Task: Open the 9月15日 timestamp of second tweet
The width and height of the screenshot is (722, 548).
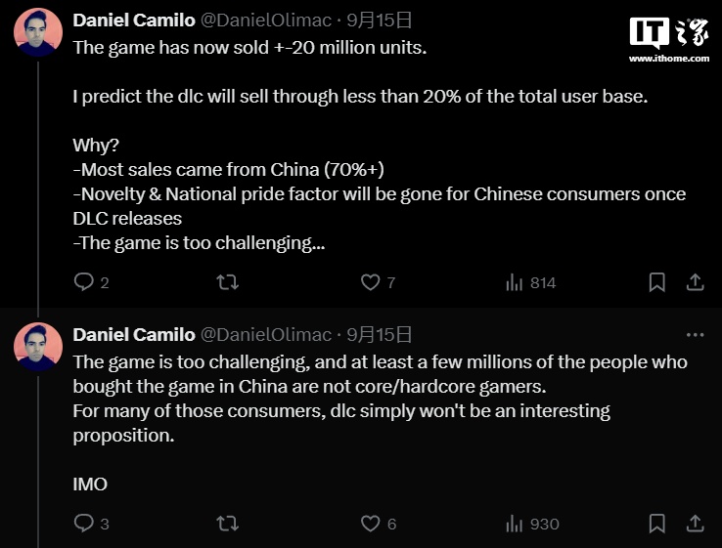Action: [379, 335]
